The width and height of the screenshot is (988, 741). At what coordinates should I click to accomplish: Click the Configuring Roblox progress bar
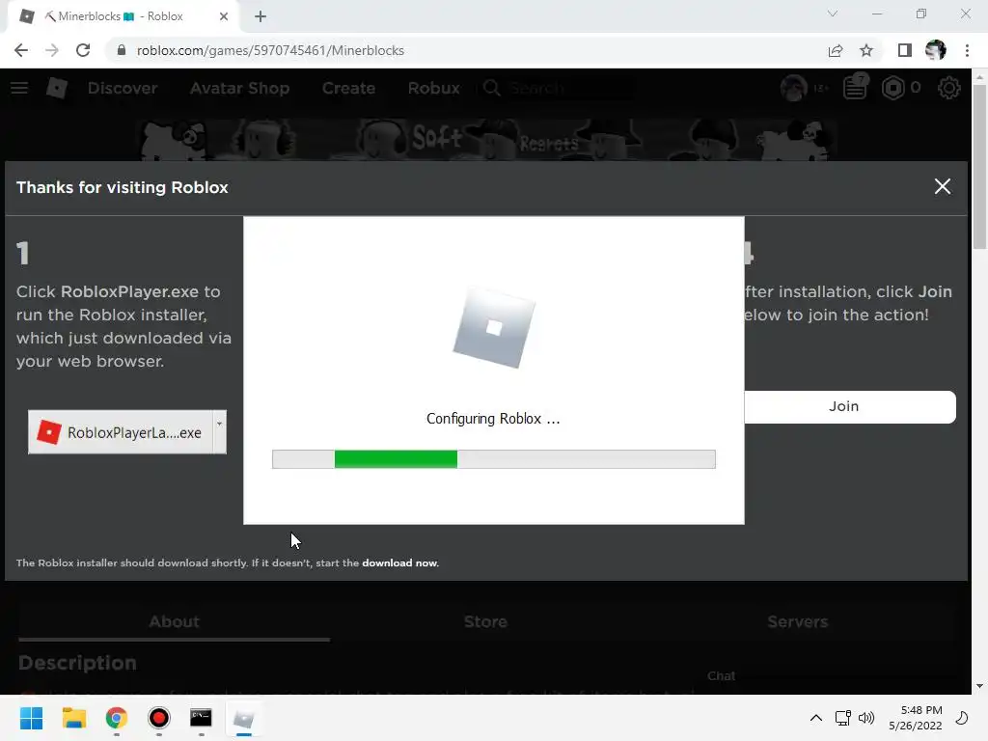[x=493, y=459]
